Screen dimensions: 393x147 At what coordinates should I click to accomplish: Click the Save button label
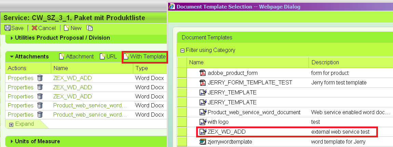point(17,28)
